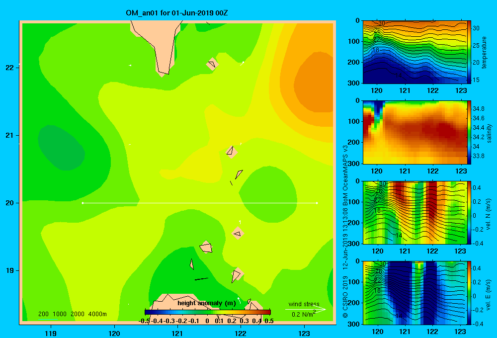Click the 30 tick on temperature colorbar
This screenshot has width=497, height=338.
476,28
